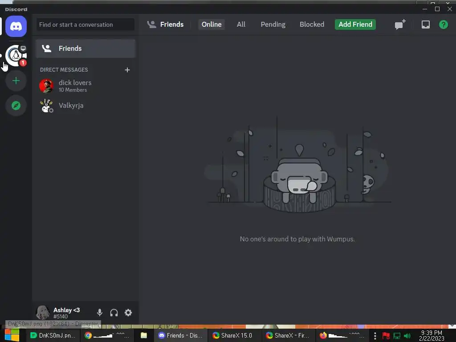Click the volume speaker tray icon

point(407,336)
